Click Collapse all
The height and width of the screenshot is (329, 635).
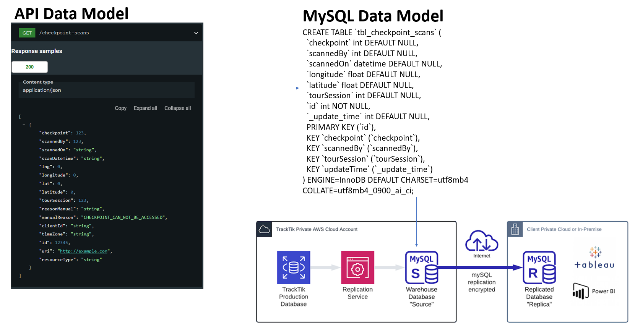pos(177,108)
